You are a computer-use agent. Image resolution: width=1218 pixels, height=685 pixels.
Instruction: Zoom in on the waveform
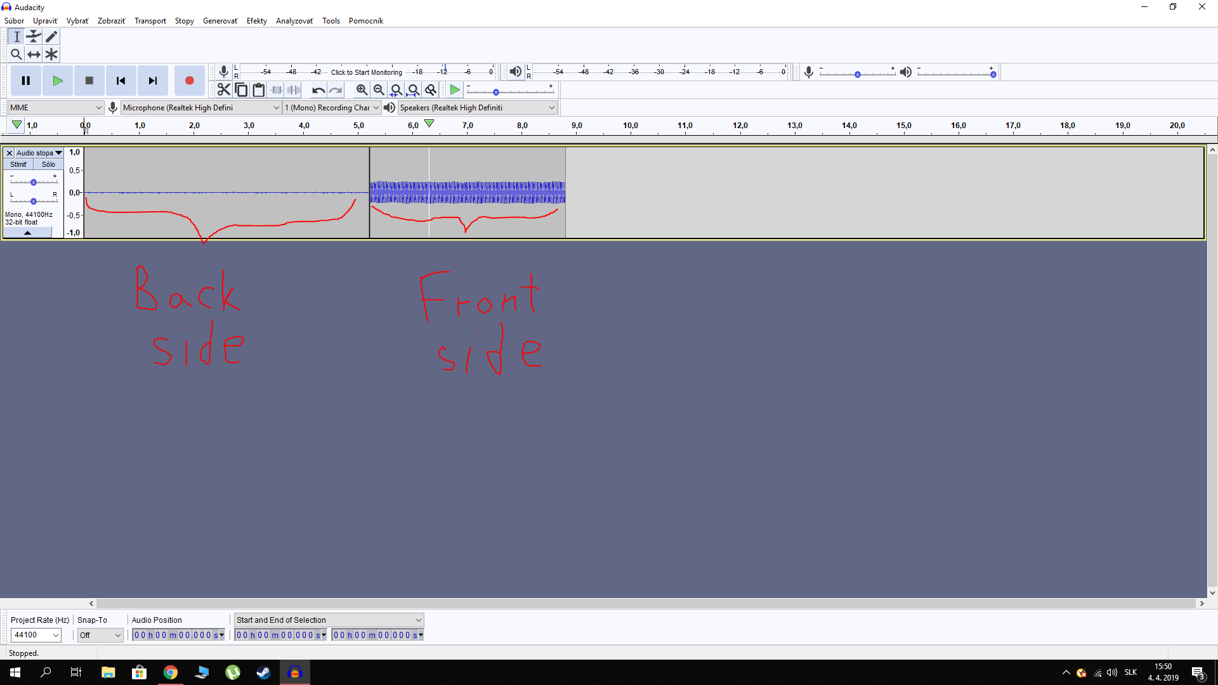(x=362, y=89)
